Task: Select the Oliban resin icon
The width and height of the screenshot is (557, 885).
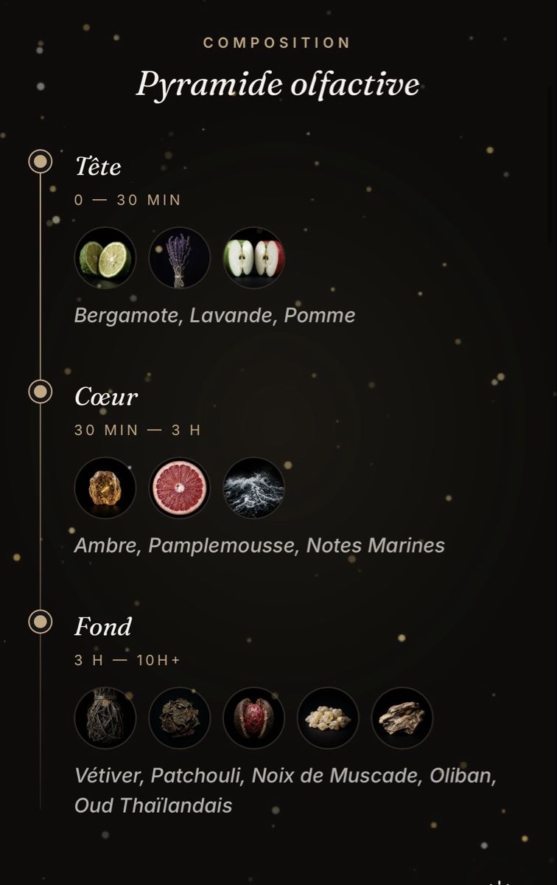Action: tap(328, 718)
